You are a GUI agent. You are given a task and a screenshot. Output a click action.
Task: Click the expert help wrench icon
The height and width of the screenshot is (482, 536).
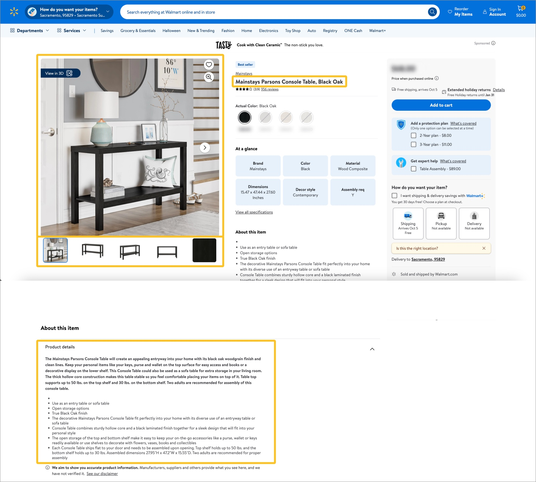(401, 162)
